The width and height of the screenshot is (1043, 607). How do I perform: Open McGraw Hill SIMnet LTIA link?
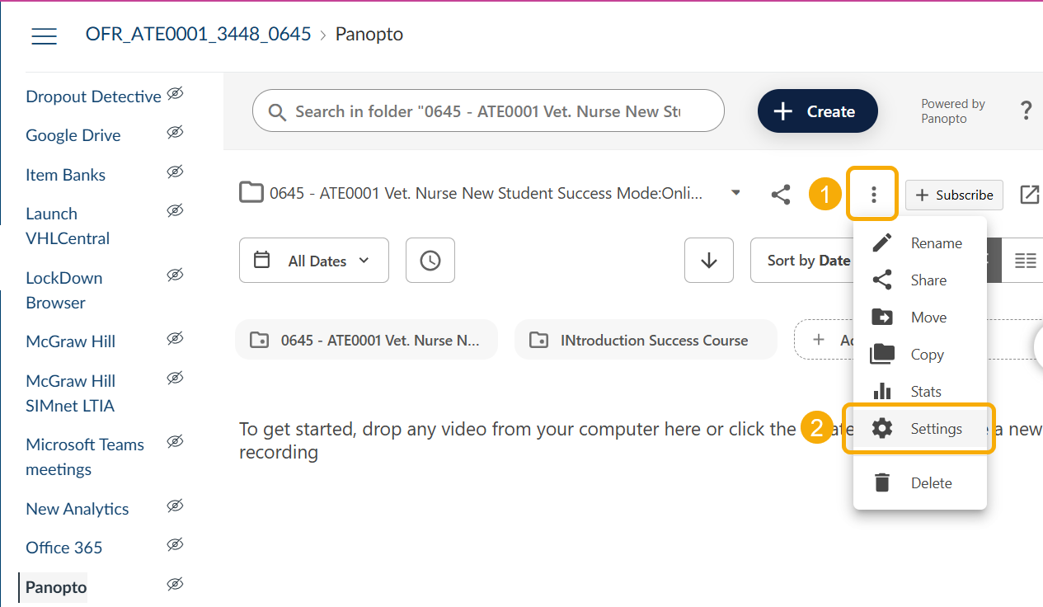coord(71,393)
